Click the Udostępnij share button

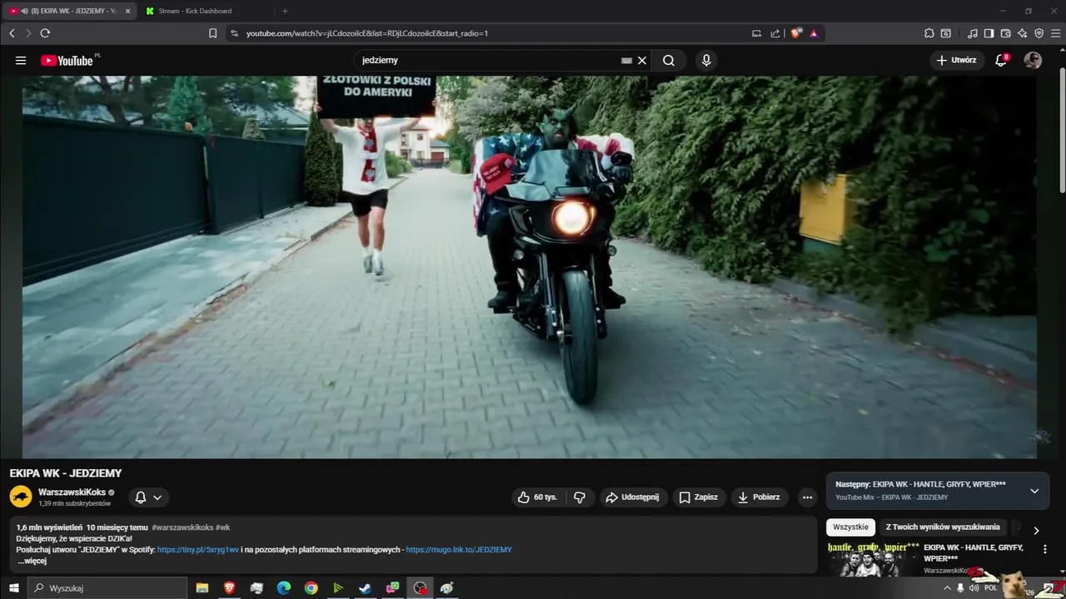(x=634, y=498)
